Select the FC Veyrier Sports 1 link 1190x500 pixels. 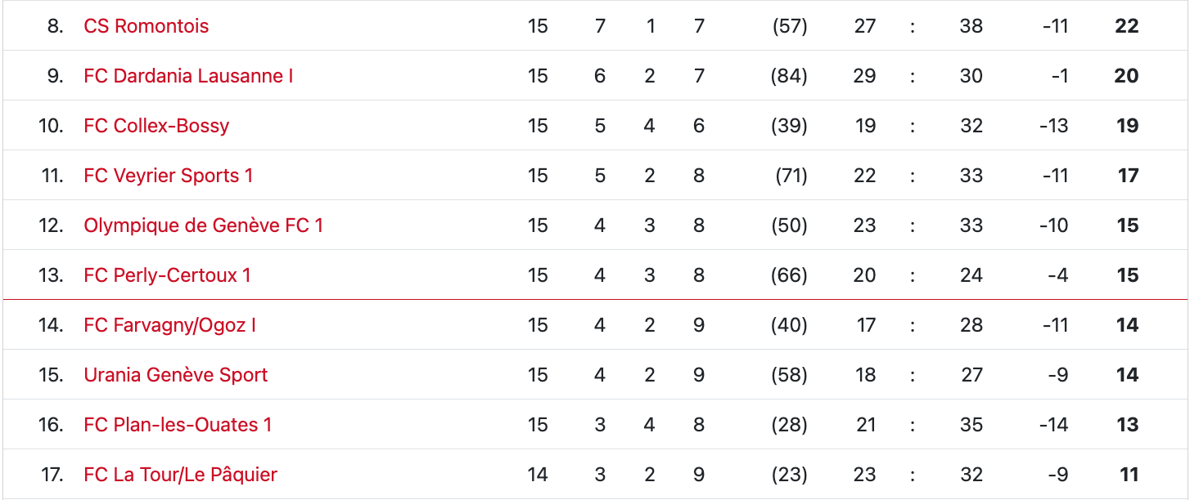(x=168, y=176)
